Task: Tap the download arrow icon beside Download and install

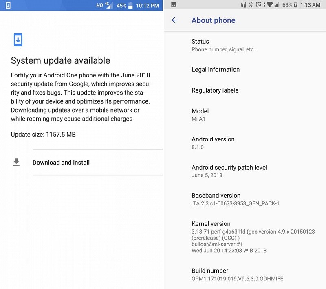Action: coord(16,162)
